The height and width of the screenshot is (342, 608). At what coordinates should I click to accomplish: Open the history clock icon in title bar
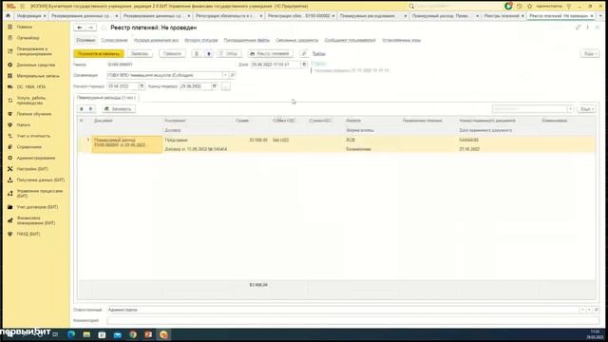(x=520, y=7)
